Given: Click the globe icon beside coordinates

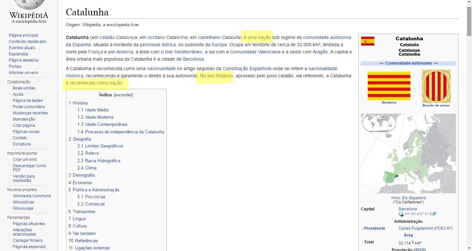Looking at the screenshot, I should [401, 214].
